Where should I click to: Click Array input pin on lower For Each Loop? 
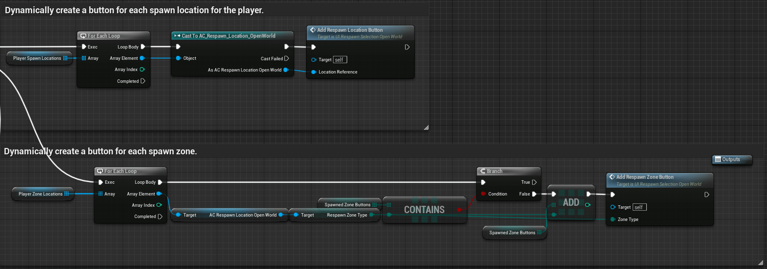101,194
